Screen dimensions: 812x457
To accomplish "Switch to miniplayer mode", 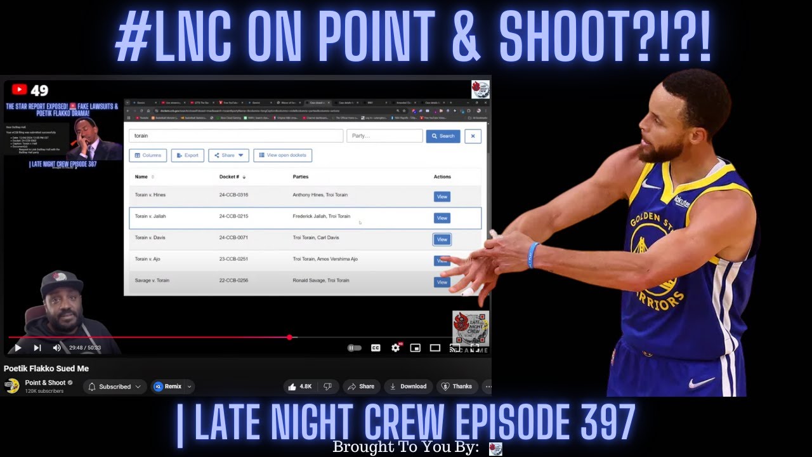I will 416,348.
